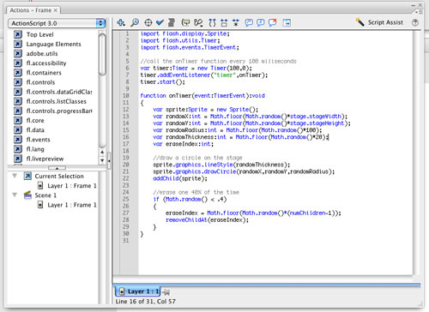Click Collapse between braces icon
The height and width of the screenshot is (312, 429).
(x=212, y=22)
